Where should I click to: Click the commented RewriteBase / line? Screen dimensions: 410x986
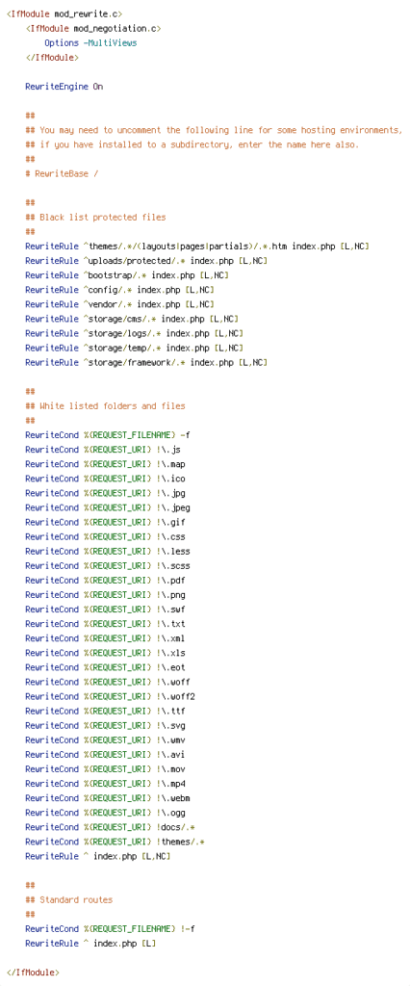click(x=62, y=173)
